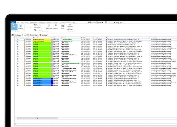This screenshot has height=127, width=177.
Task: Click the scrollbar left arrow
Action: (x=16, y=118)
